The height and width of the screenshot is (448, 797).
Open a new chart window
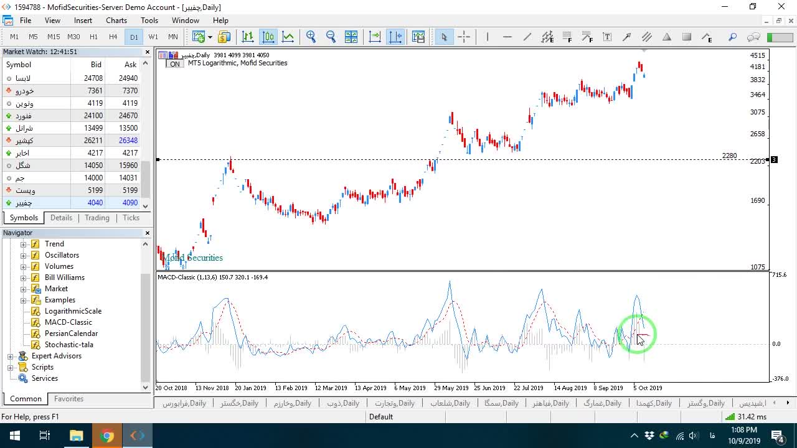[199, 37]
